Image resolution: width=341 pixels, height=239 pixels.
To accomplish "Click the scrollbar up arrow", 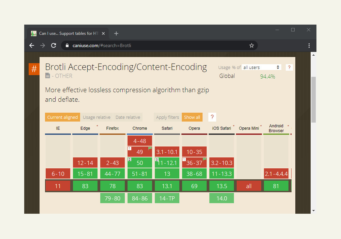I will tap(313, 55).
